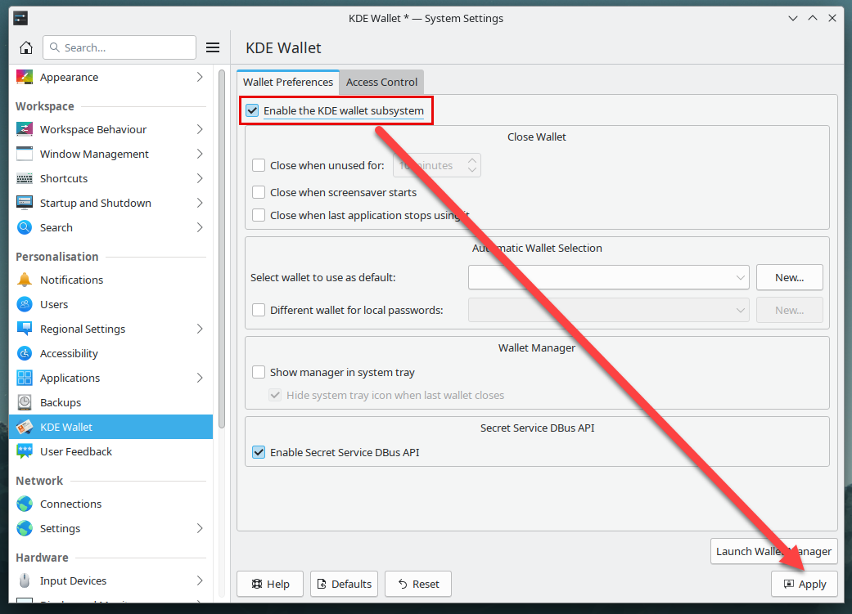The height and width of the screenshot is (614, 852).
Task: Click the Workspace Behaviour icon
Action: click(x=25, y=129)
